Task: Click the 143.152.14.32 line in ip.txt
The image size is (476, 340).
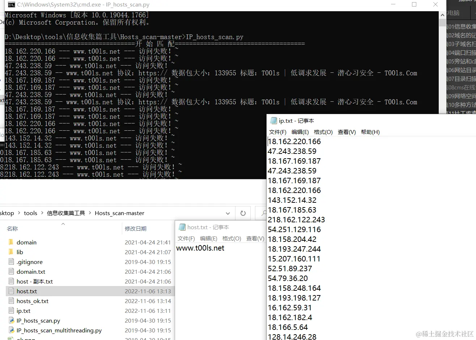Action: click(292, 200)
